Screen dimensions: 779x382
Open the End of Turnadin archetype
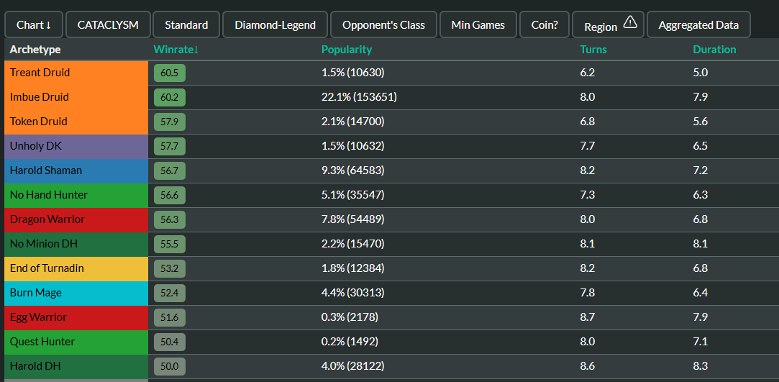(x=76, y=269)
